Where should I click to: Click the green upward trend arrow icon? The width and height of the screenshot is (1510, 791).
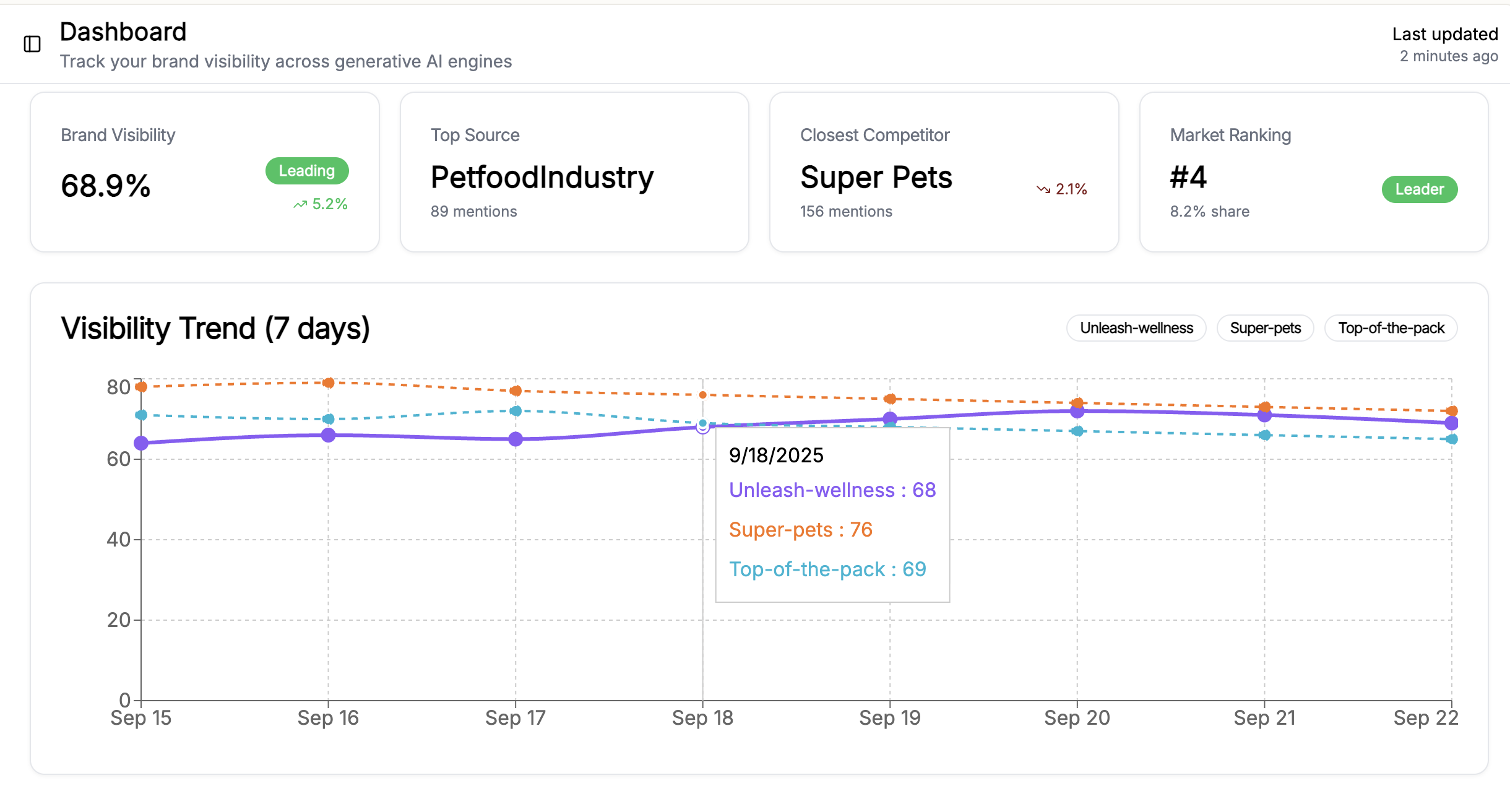point(300,204)
